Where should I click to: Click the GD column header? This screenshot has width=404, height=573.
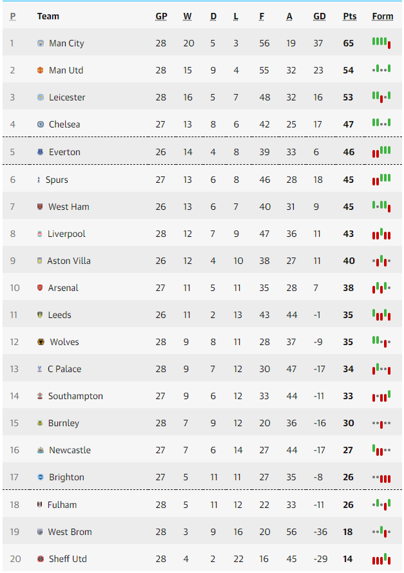(320, 17)
